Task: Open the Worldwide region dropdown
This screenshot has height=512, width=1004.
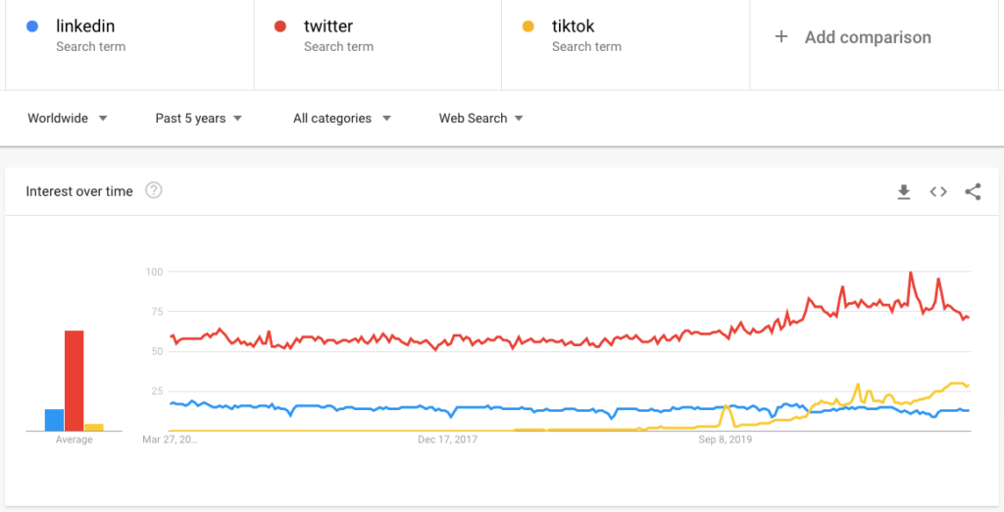Action: coord(67,119)
